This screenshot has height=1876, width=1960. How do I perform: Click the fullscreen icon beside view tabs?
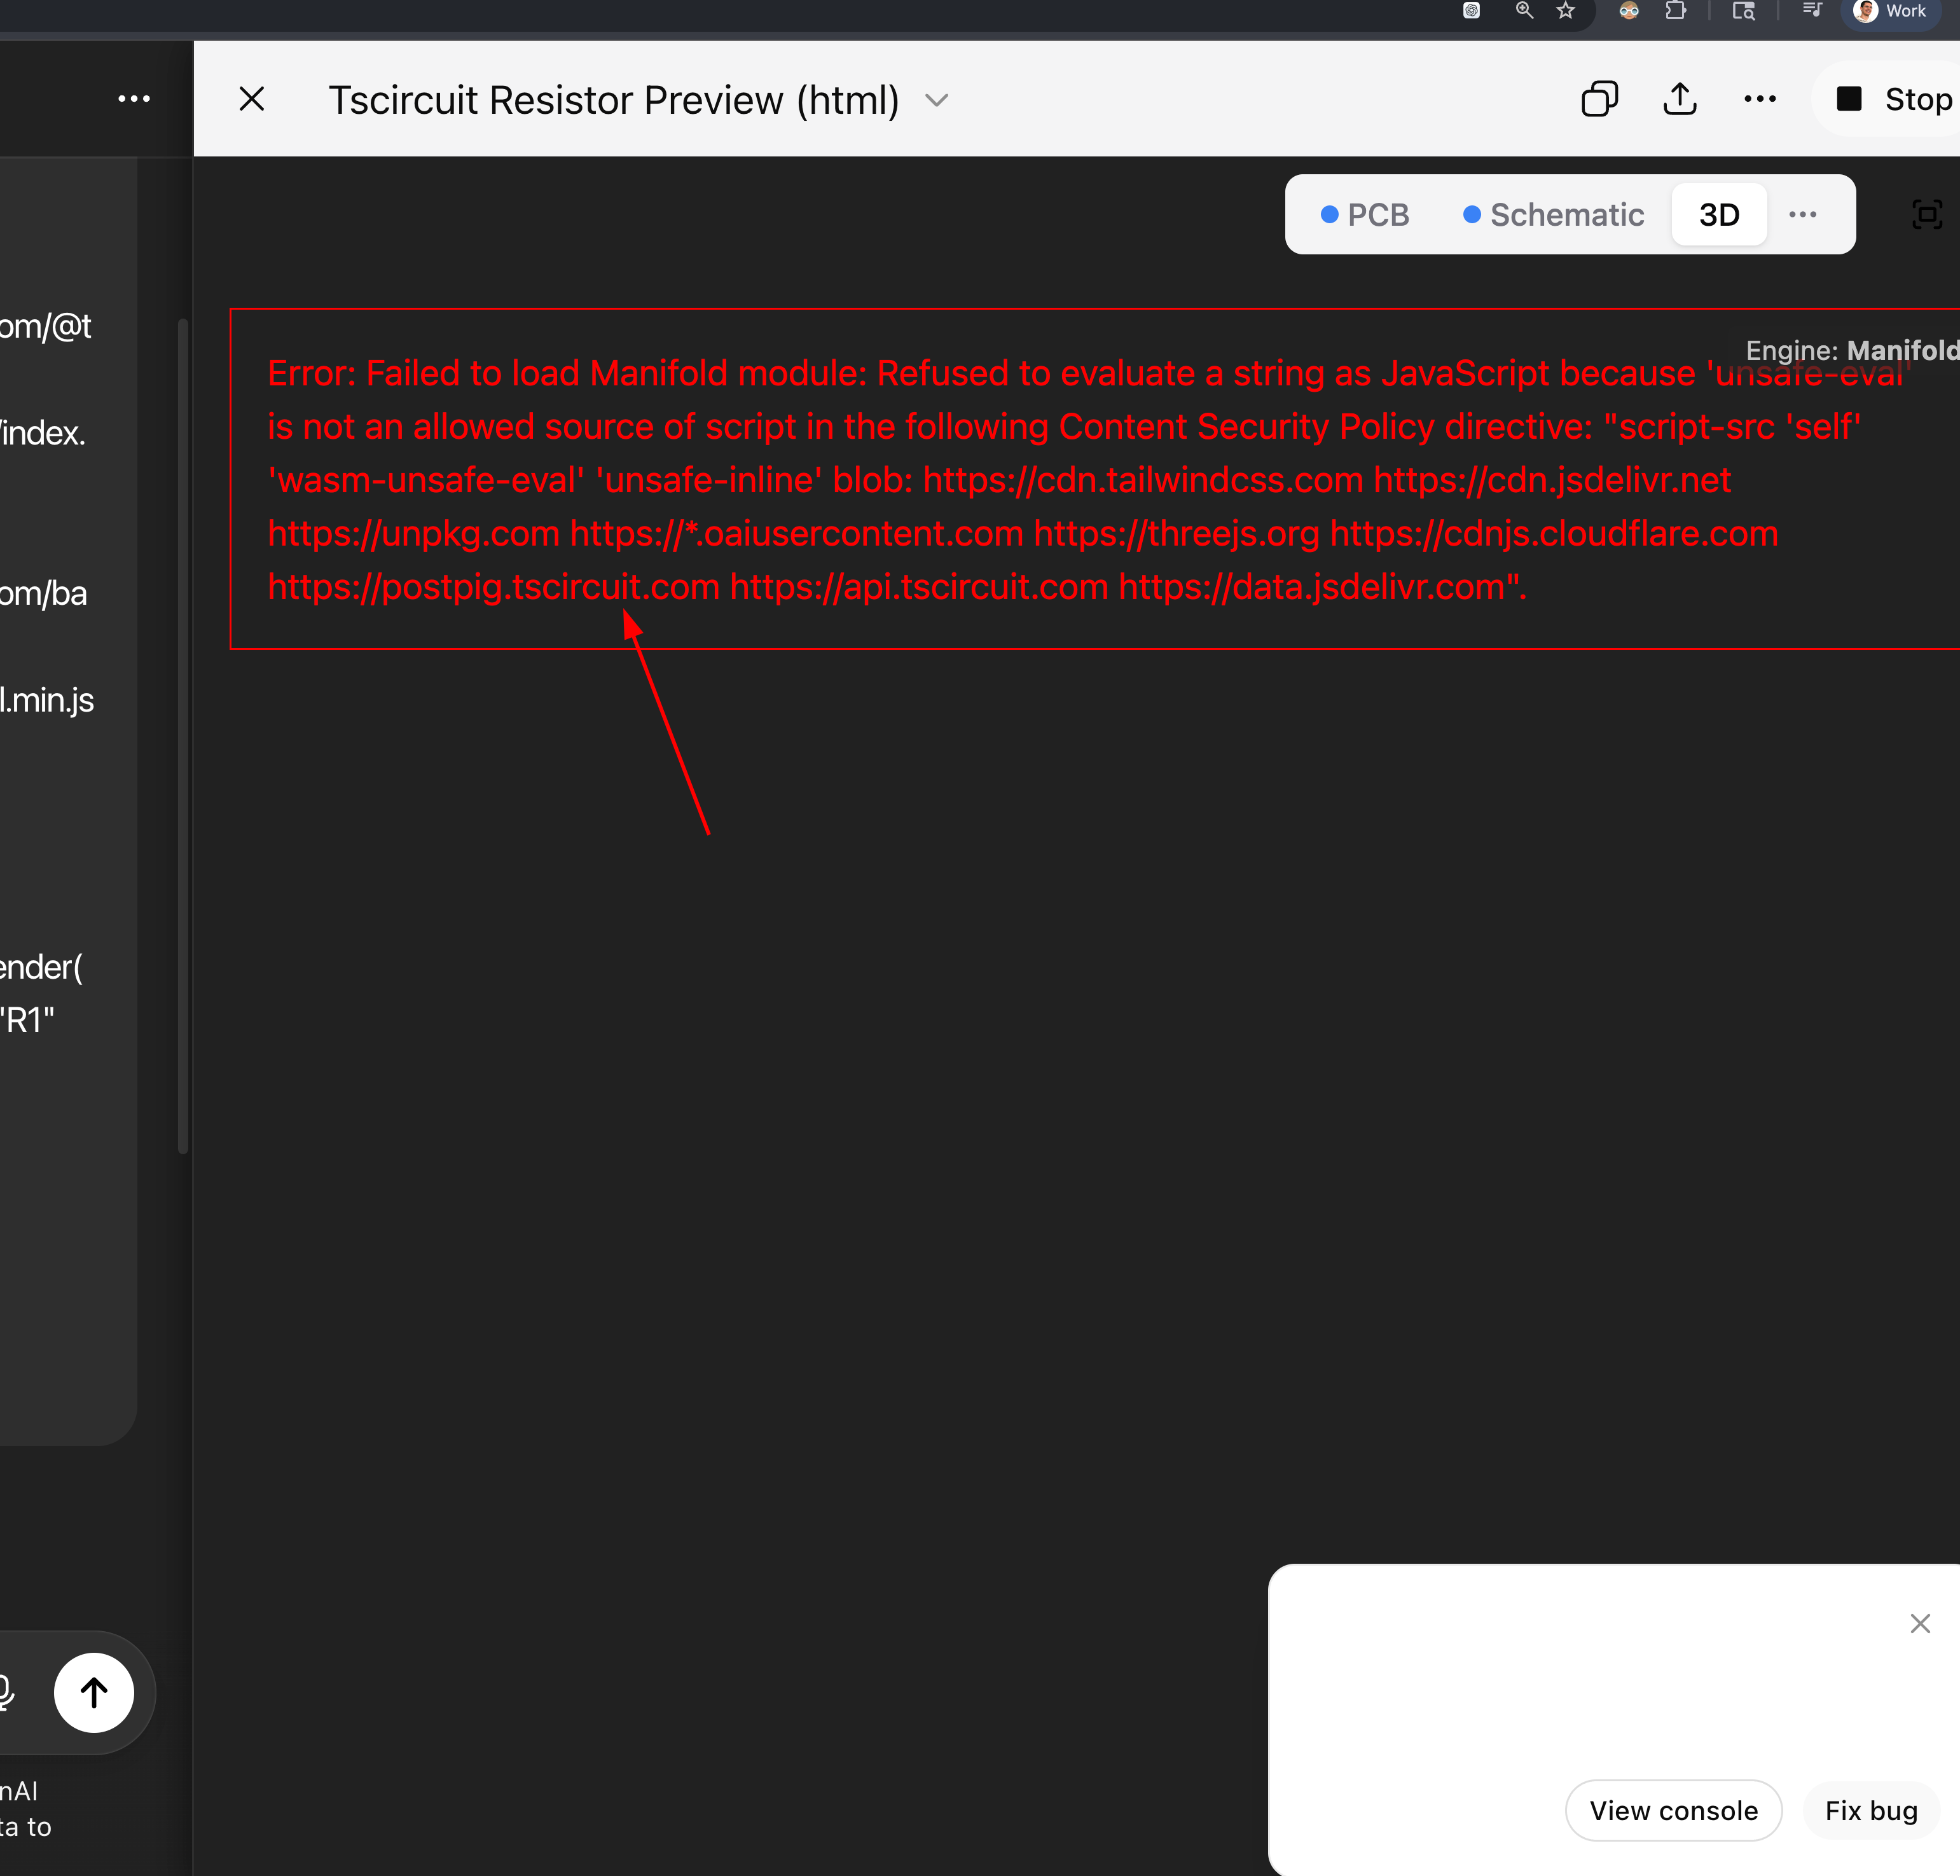coord(1927,214)
